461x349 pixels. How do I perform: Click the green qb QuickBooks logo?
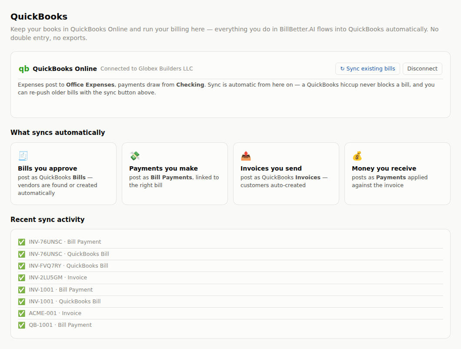(x=24, y=69)
